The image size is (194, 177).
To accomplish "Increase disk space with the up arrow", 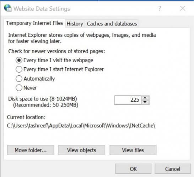I will 145,98.
